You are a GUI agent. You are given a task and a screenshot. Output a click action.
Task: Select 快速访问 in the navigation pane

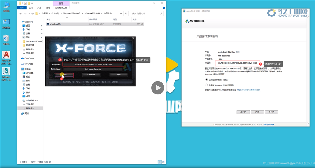[27, 21]
